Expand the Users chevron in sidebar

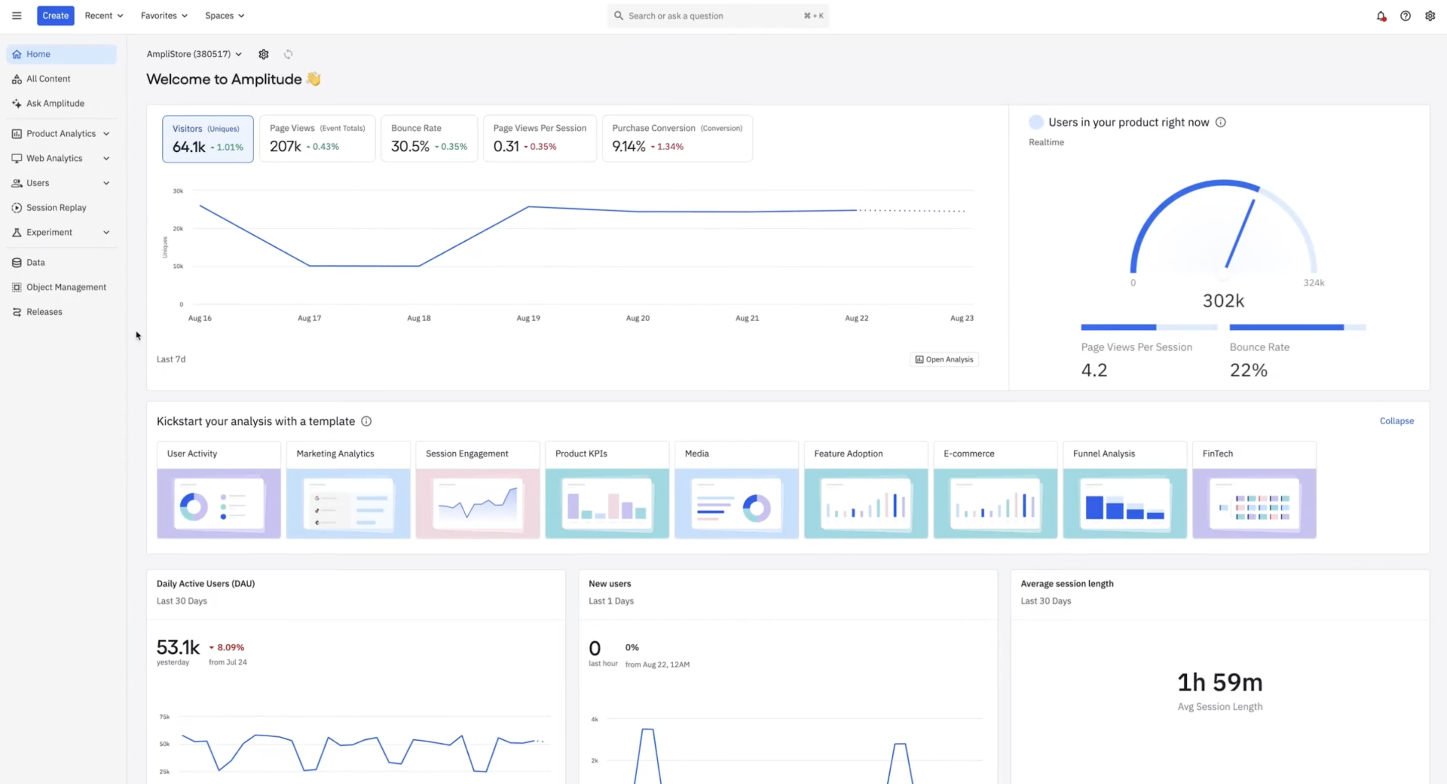[x=106, y=183]
